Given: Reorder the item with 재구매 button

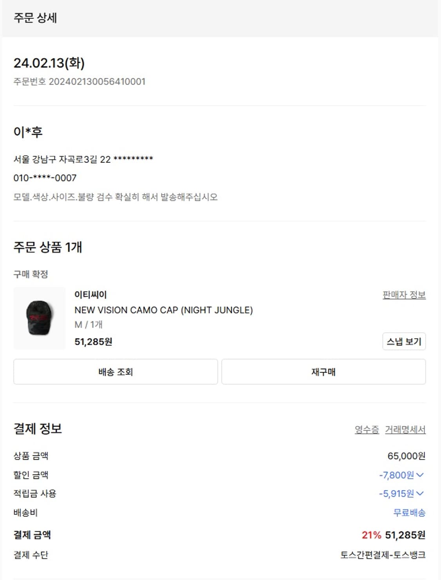Looking at the screenshot, I should coord(323,372).
